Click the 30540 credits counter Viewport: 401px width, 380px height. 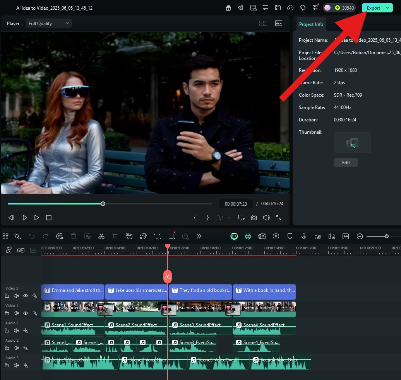344,8
